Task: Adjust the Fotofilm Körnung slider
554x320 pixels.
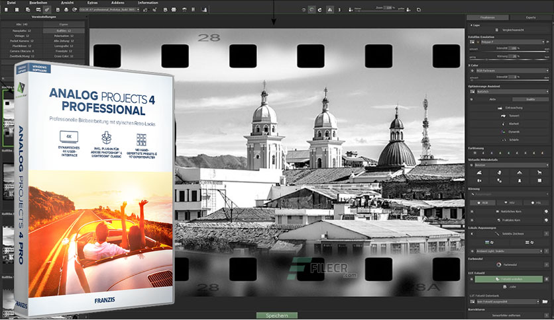Action: point(510,60)
